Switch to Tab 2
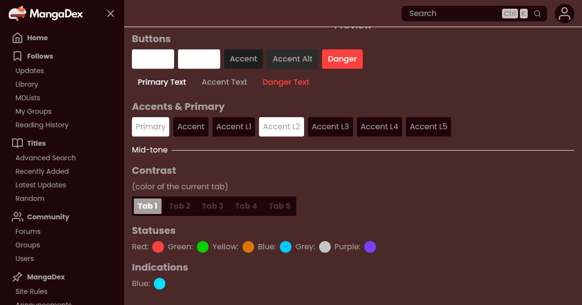Viewport: 582px width, 305px height. coord(179,206)
